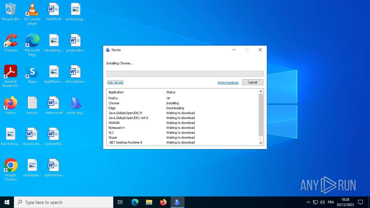Select the WinRAR row

click(182, 123)
